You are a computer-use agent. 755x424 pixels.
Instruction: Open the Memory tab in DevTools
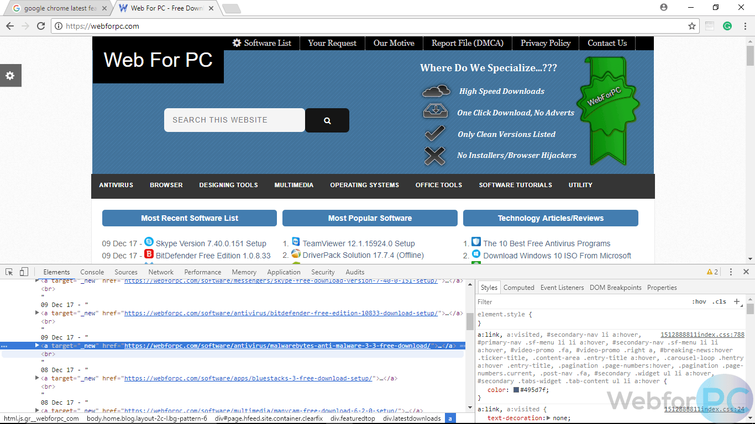pyautogui.click(x=244, y=272)
